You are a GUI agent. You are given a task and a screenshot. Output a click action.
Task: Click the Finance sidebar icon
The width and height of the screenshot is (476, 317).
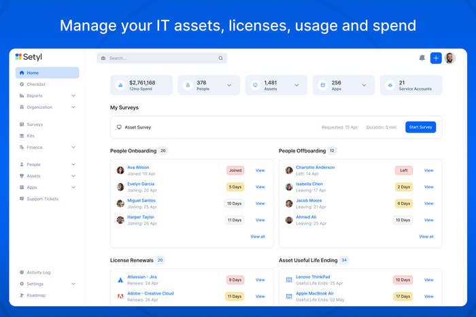click(22, 147)
